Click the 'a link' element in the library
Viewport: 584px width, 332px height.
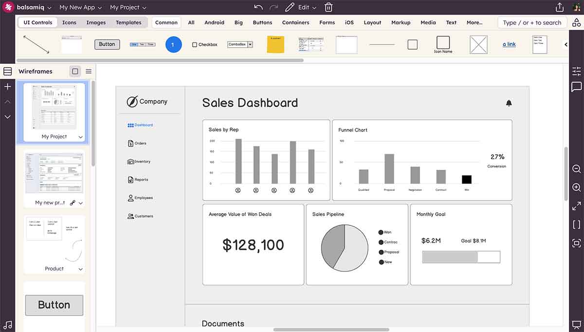pos(509,44)
